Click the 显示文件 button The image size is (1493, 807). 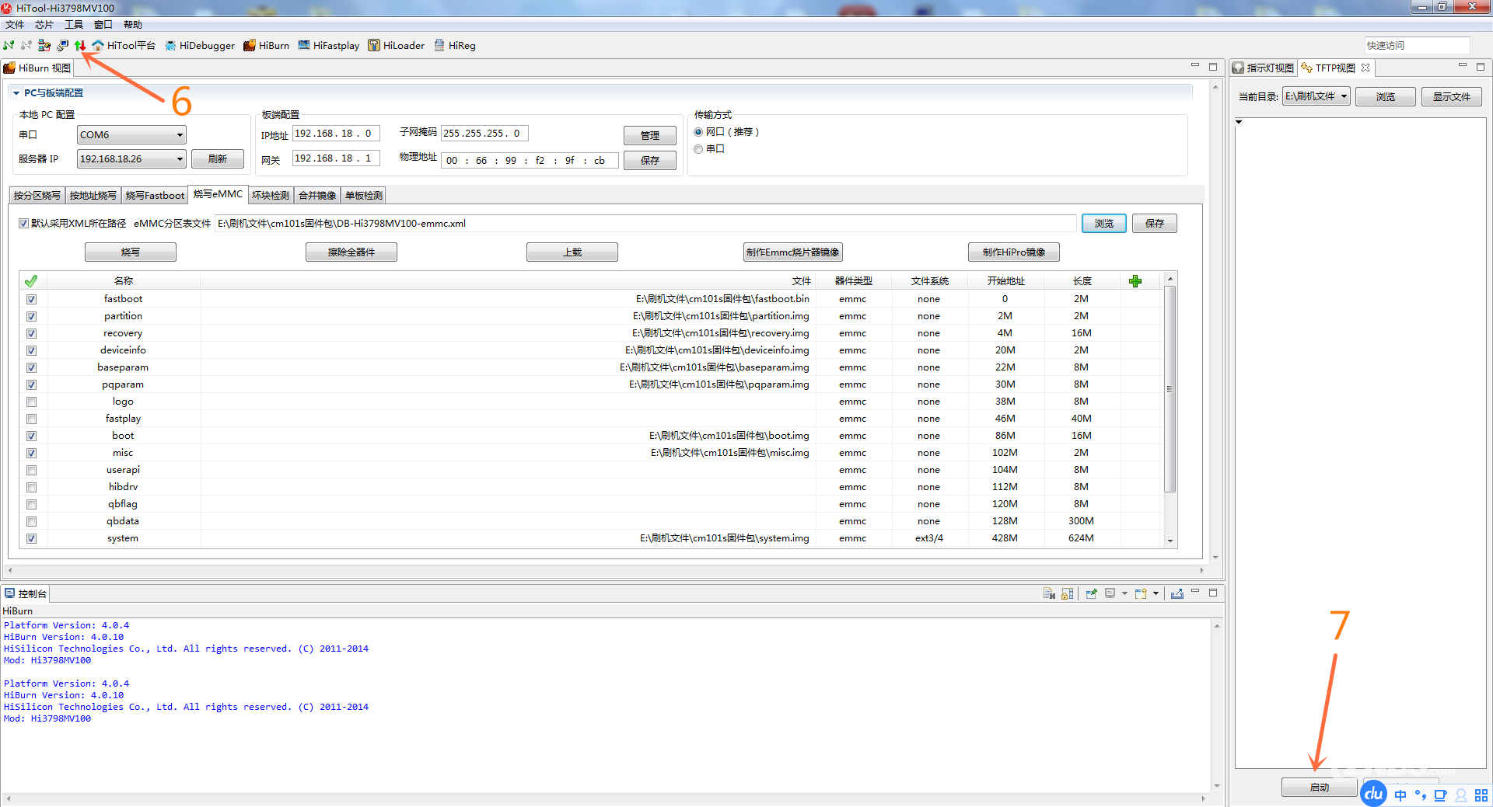tap(1452, 97)
